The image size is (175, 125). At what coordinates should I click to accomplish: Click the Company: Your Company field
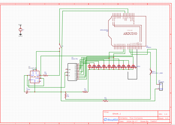click(131, 118)
